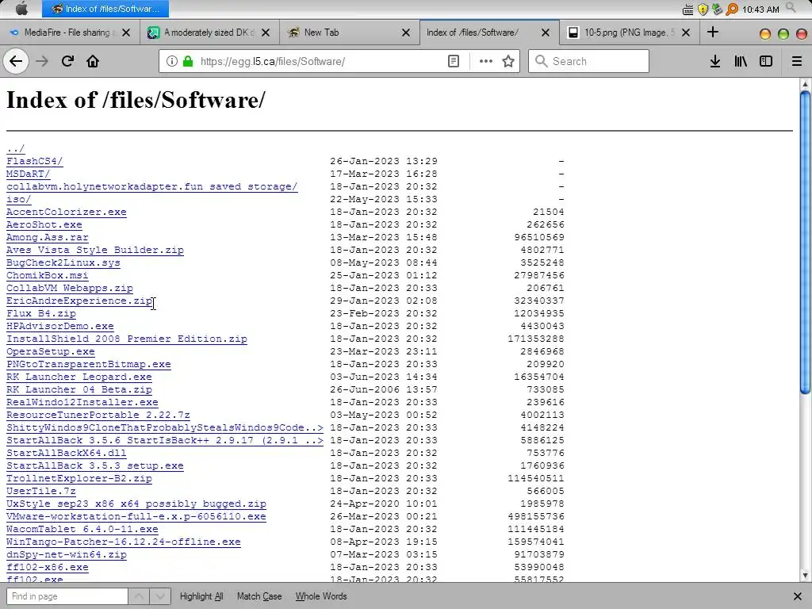The height and width of the screenshot is (609, 812).
Task: Close the find bar
Action: (798, 596)
